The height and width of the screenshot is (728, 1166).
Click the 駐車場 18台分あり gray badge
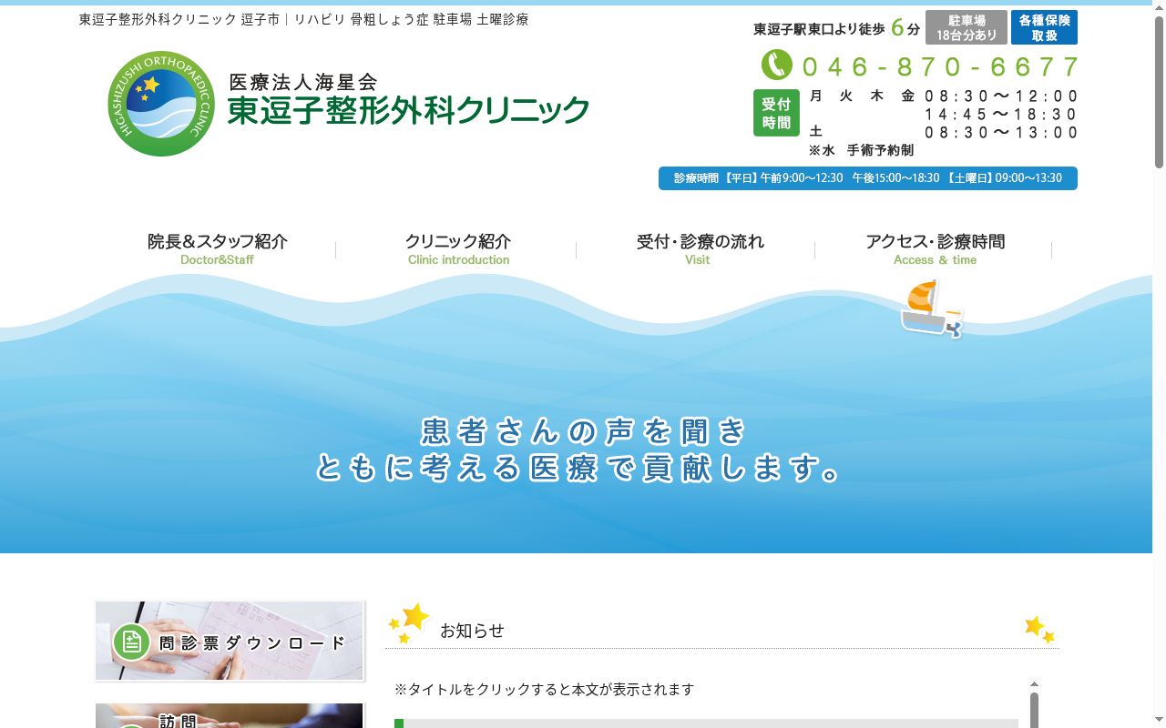[967, 27]
